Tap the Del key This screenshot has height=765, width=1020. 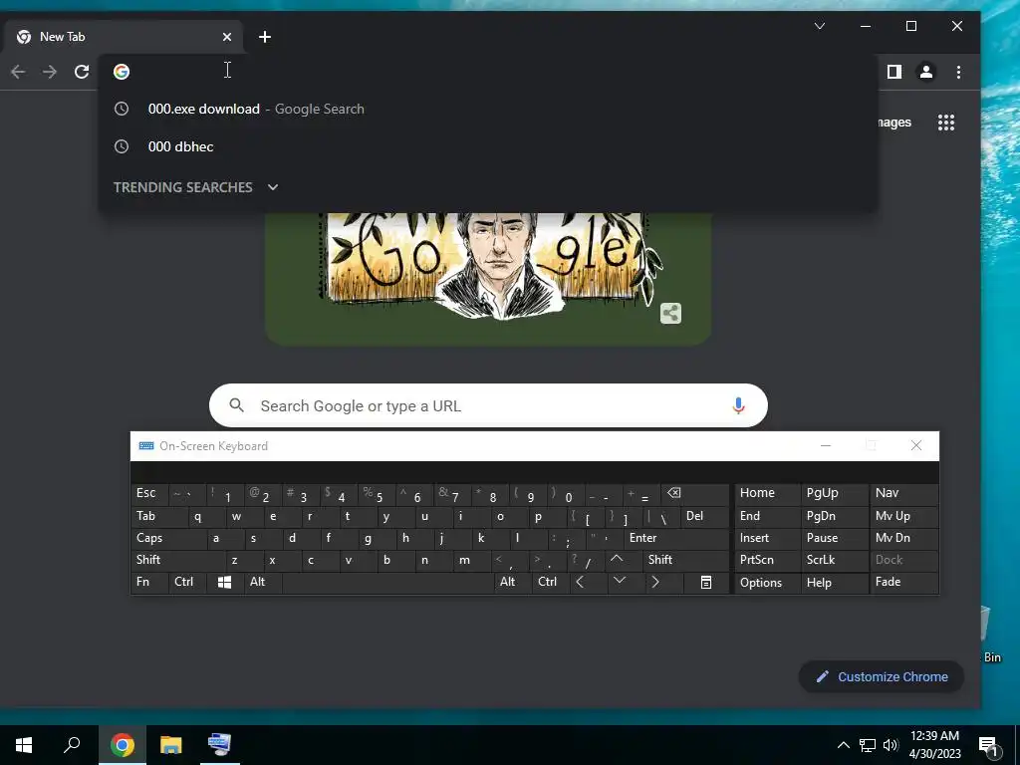(x=705, y=516)
